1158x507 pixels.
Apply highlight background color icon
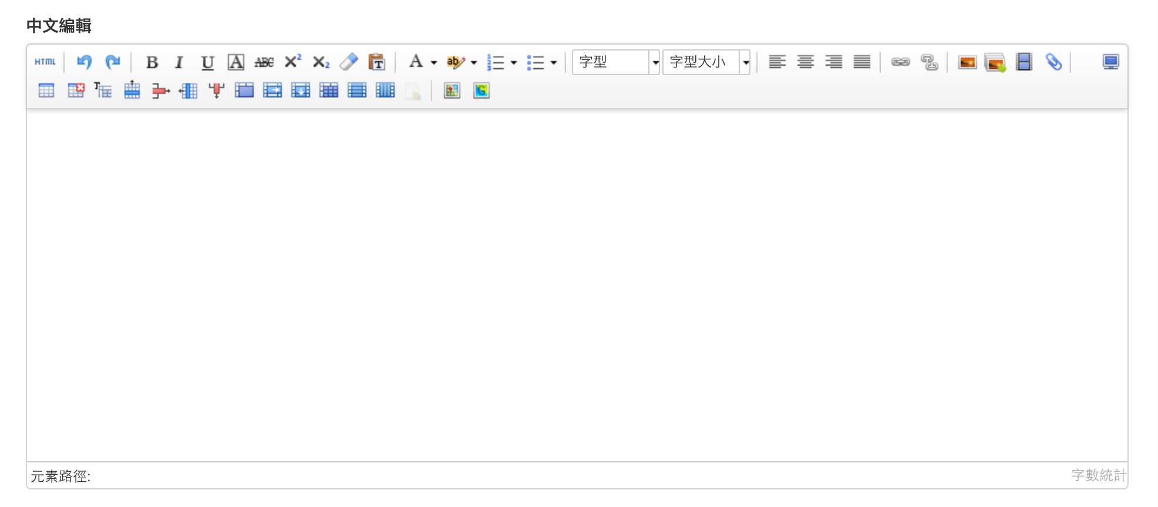click(x=456, y=62)
